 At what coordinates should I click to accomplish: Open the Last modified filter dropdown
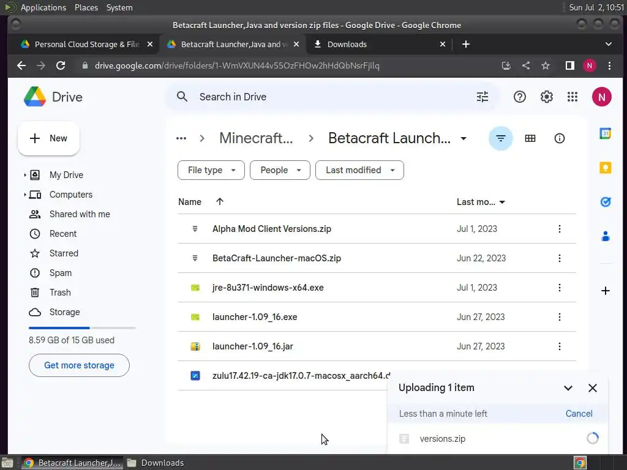point(359,170)
